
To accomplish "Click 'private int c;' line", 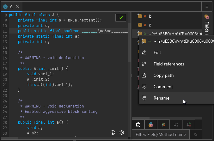I will [x=34, y=42].
